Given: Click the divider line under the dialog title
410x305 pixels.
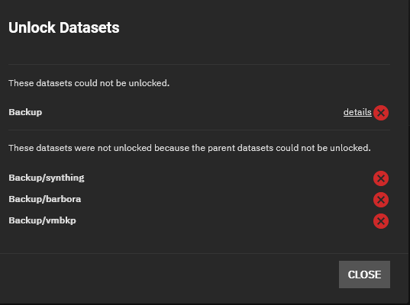Looking at the screenshot, I should 199,64.
